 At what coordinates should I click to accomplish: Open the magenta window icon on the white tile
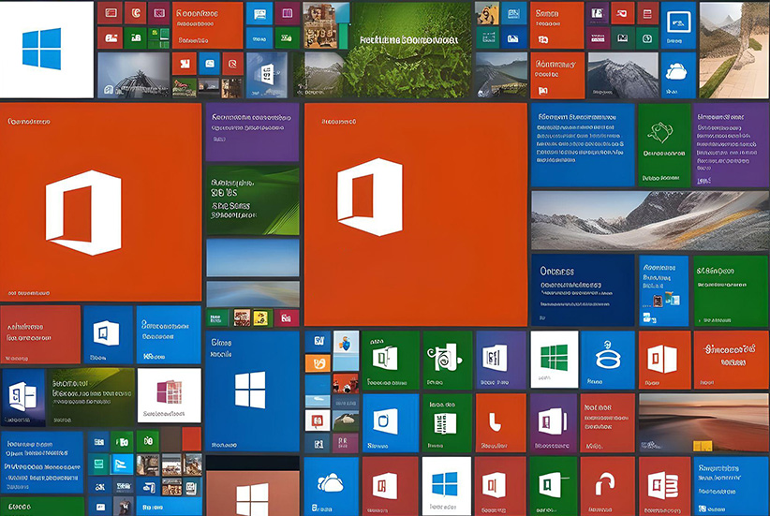pyautogui.click(x=169, y=394)
